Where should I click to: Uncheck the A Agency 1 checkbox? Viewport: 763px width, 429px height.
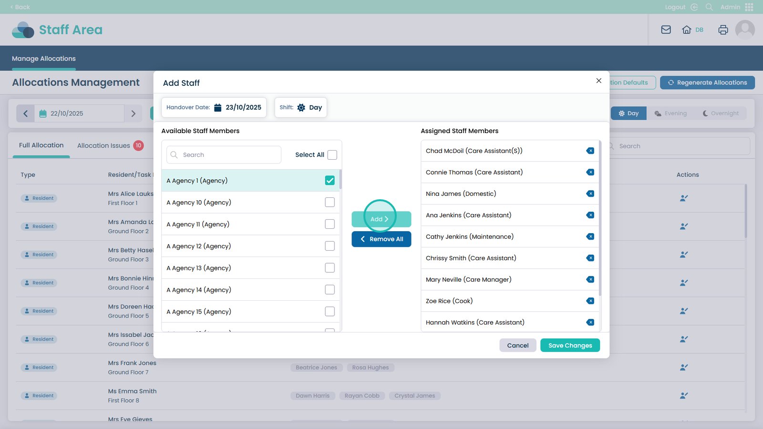(330, 181)
